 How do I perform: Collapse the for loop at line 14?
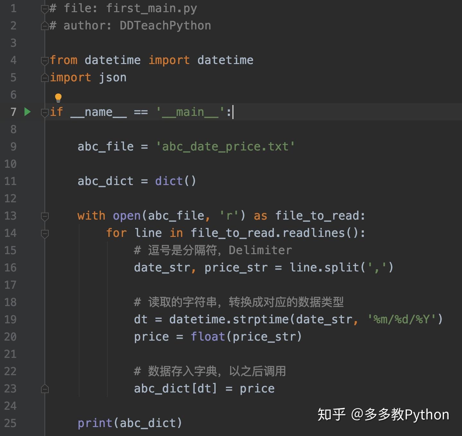pyautogui.click(x=45, y=233)
